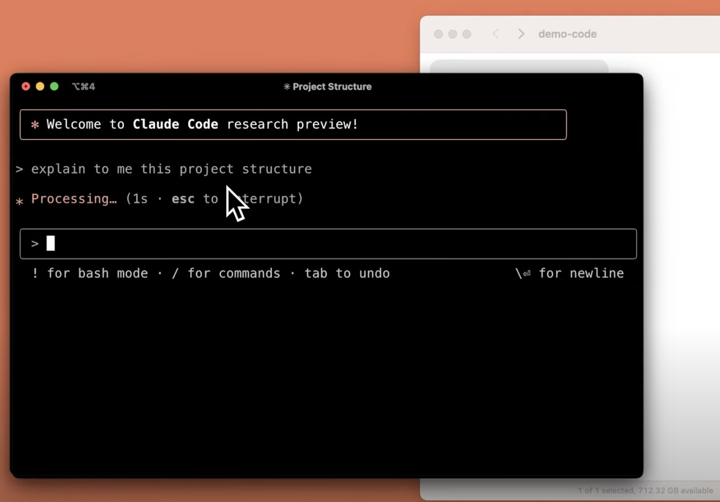The width and height of the screenshot is (720, 502).
Task: Click the orange asterisk in welcome banner
Action: point(35,125)
